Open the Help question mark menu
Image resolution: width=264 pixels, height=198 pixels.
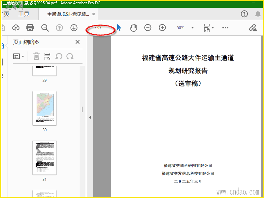pyautogui.click(x=244, y=14)
